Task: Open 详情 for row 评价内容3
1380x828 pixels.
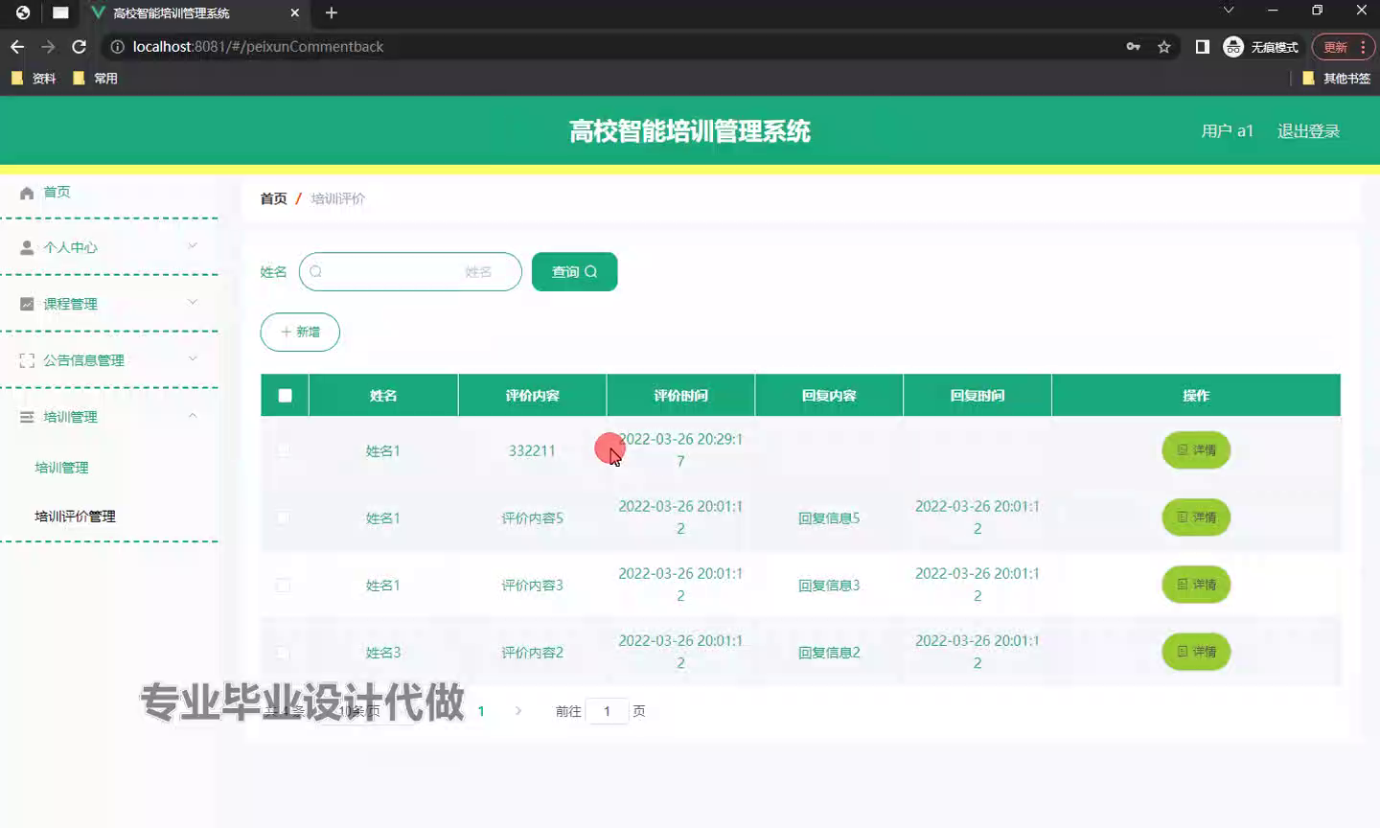Action: pyautogui.click(x=1196, y=585)
